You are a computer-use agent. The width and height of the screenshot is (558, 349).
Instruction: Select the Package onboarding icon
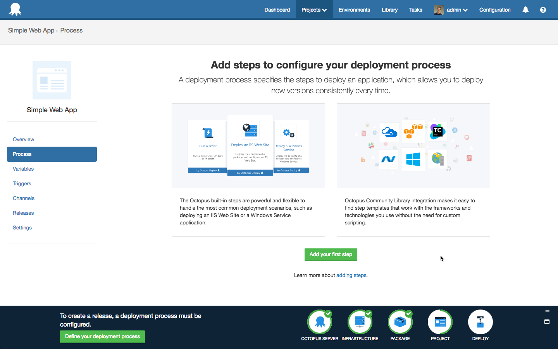[x=400, y=322]
